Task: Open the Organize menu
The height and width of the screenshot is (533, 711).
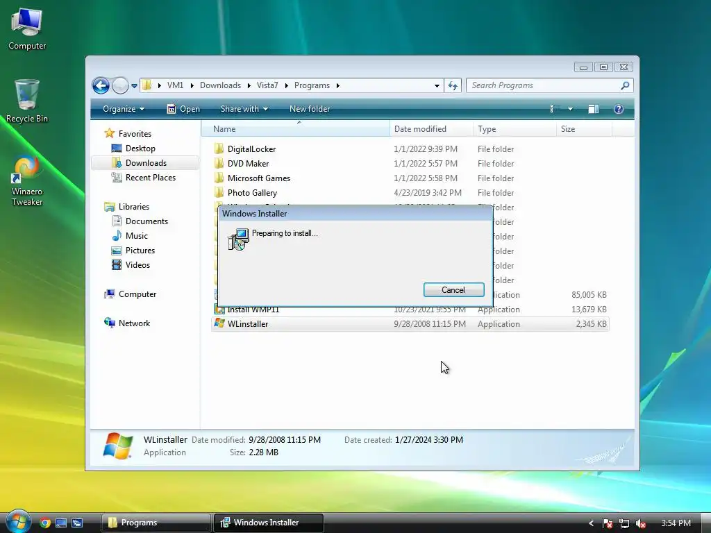Action: 124,109
